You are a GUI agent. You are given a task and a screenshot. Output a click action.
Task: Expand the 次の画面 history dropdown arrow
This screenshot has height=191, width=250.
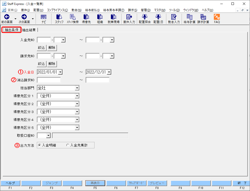pos(33,19)
